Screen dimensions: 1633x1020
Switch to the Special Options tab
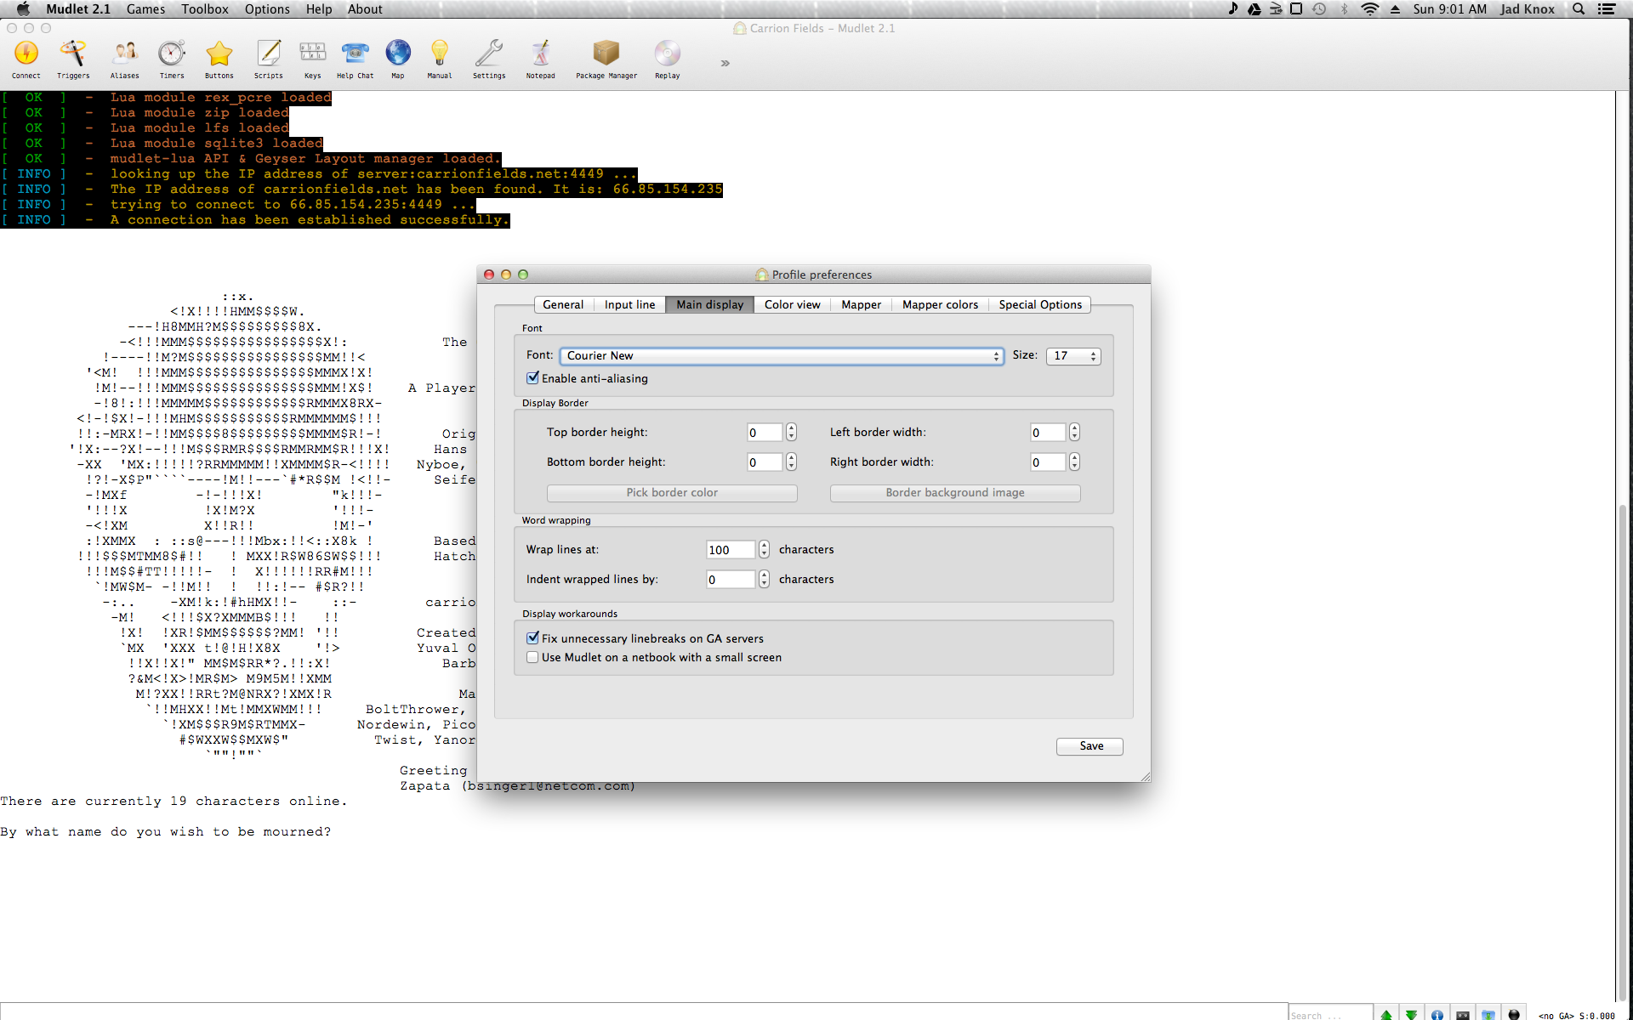click(1040, 305)
